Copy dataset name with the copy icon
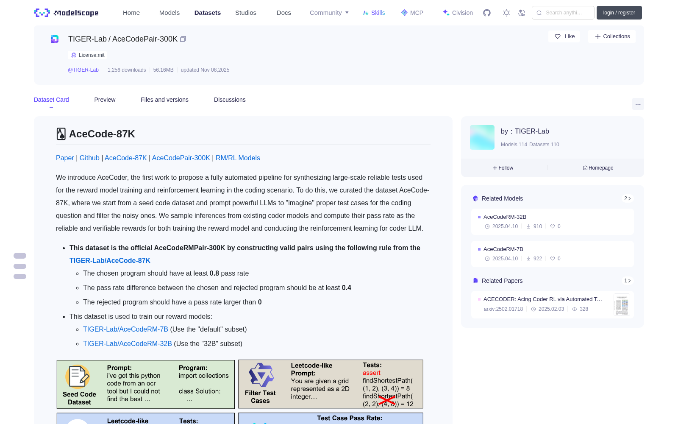 click(x=183, y=39)
